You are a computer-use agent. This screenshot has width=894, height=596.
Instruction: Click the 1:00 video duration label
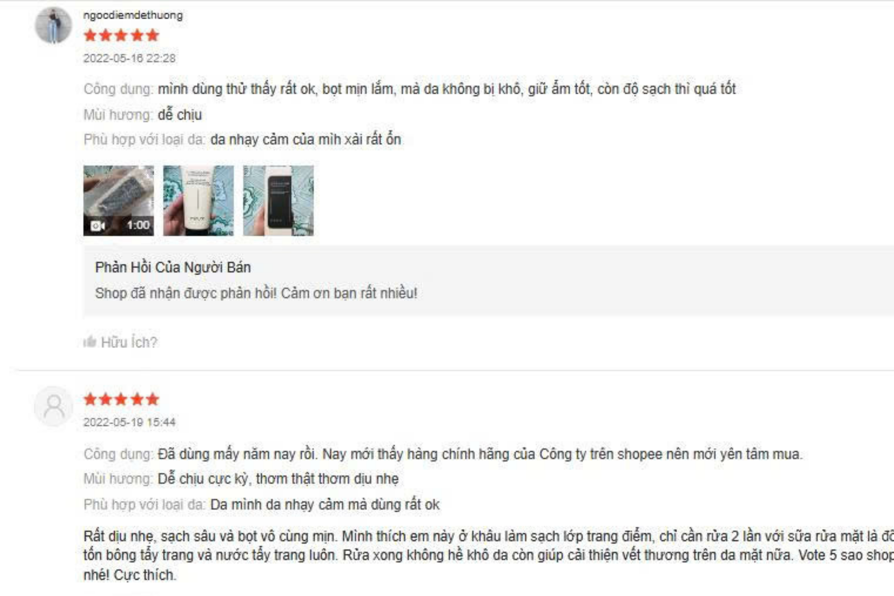click(138, 226)
